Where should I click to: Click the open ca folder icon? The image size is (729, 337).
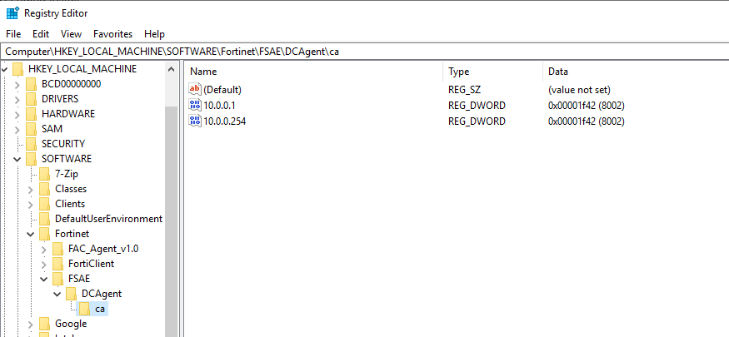tap(84, 309)
